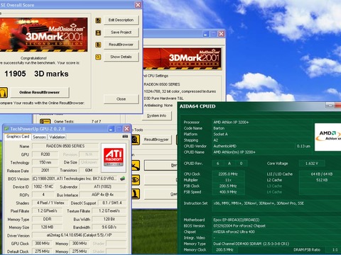Screen dimensions: 341x255
Task: Click the yellow icon left of Online ResultBrowser
Action: tap(4, 92)
